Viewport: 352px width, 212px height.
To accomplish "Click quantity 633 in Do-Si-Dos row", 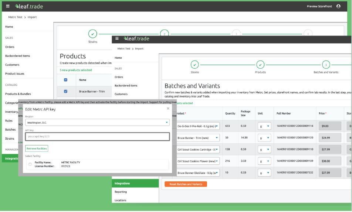I will click(x=227, y=126).
